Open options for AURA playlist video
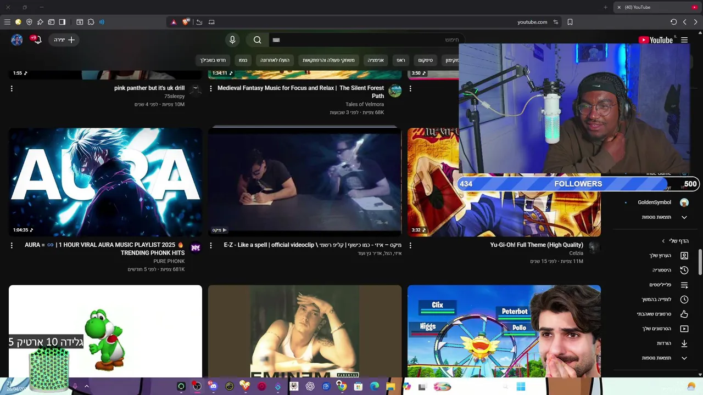The width and height of the screenshot is (703, 395). [12, 245]
